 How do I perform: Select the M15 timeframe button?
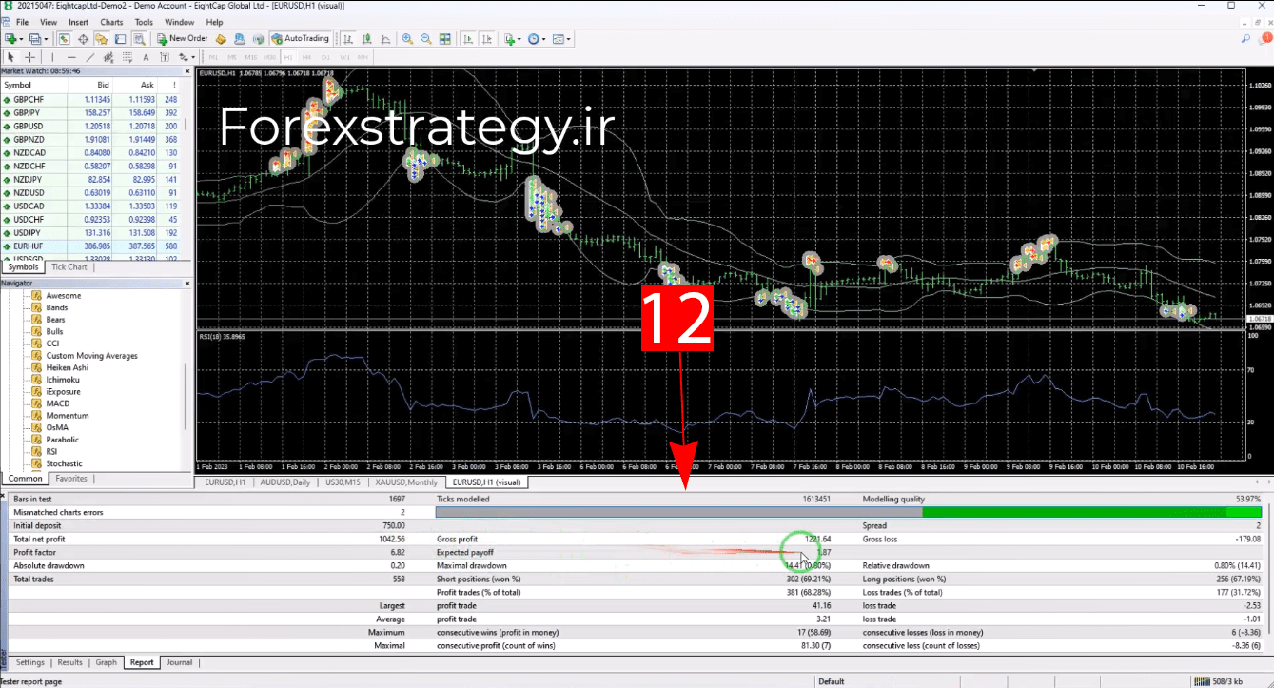coord(251,57)
